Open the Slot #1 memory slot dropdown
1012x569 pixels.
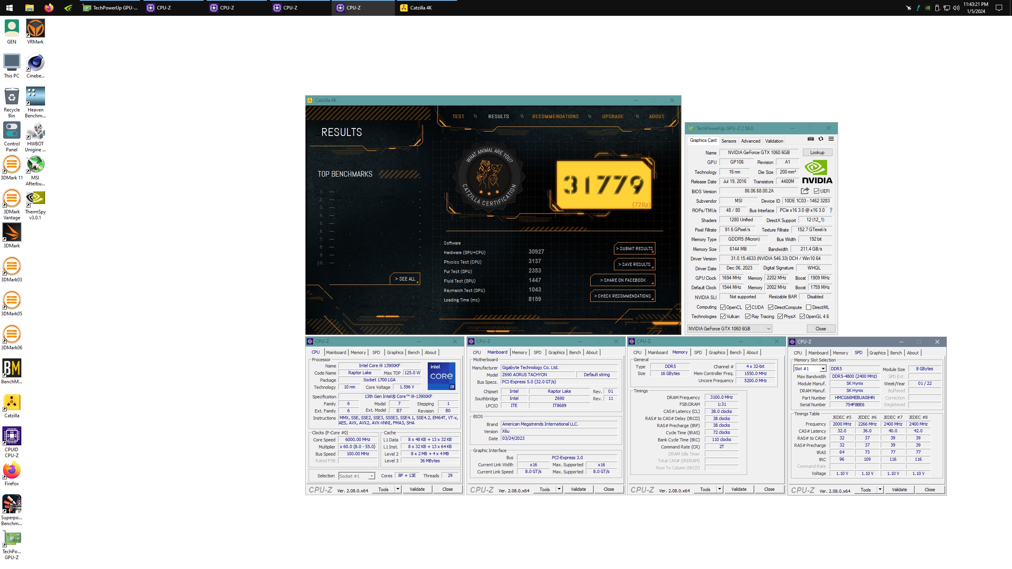810,369
